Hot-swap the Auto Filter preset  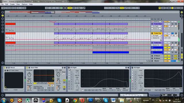pyautogui.click(x=63, y=68)
